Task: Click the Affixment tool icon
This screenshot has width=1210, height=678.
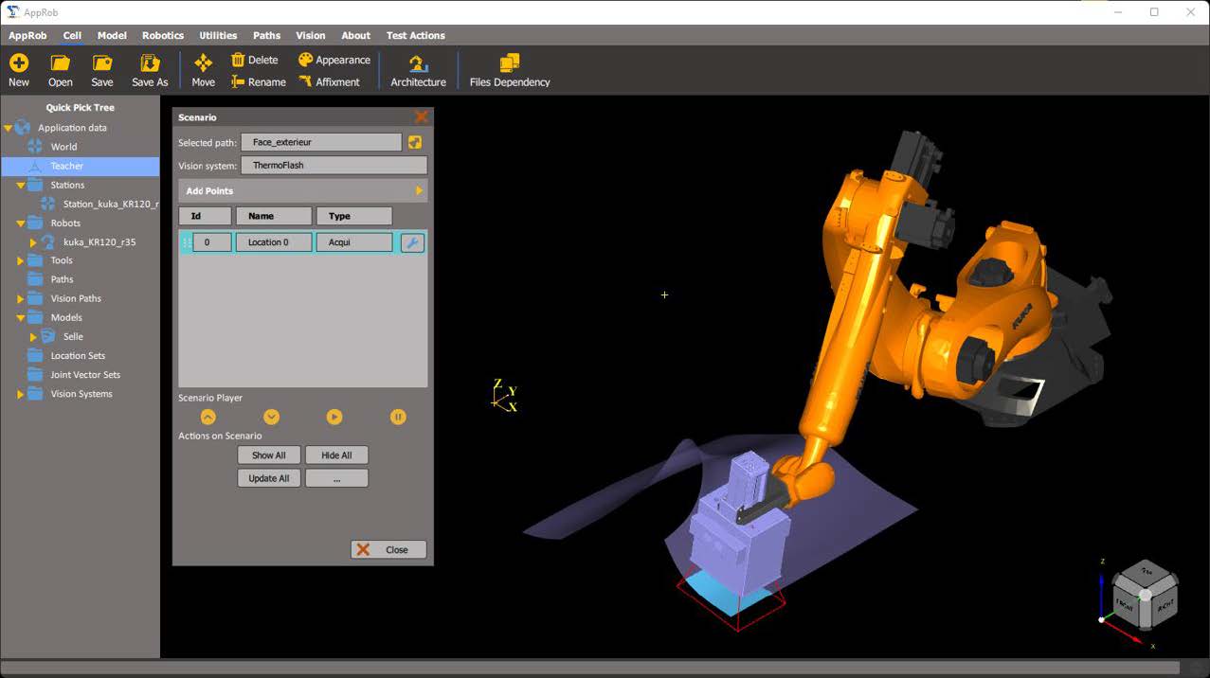Action: click(305, 82)
